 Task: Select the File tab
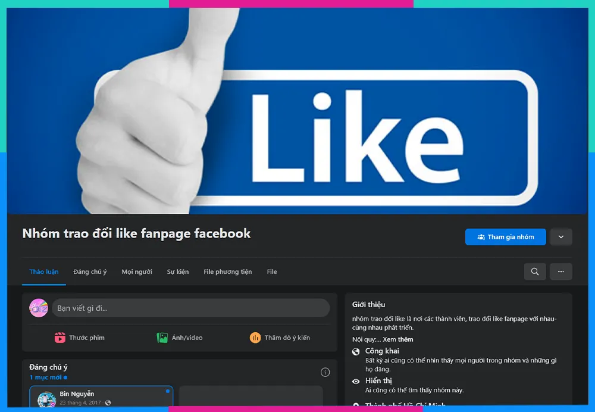(272, 272)
